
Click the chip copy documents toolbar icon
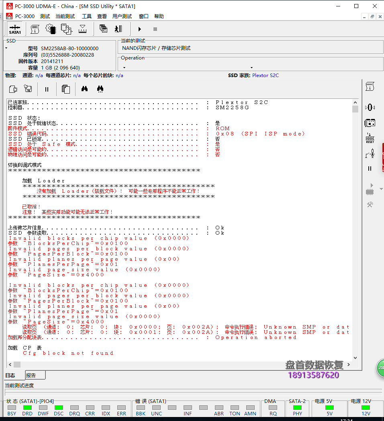coord(66,29)
